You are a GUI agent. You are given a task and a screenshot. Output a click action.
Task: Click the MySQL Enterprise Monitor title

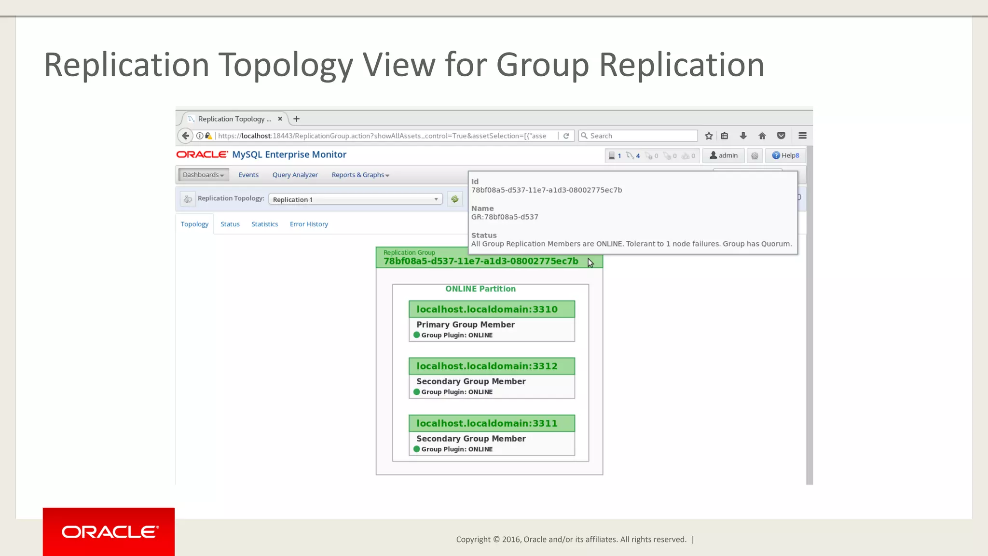coord(289,154)
